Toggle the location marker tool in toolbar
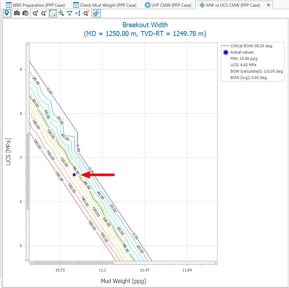 (x=7, y=13)
